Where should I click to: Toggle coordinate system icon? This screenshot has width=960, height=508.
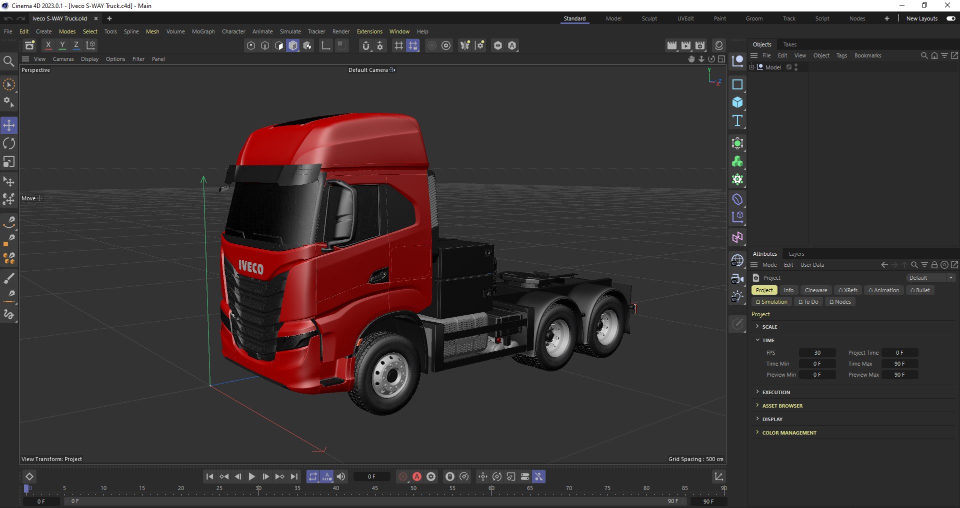pyautogui.click(x=90, y=45)
